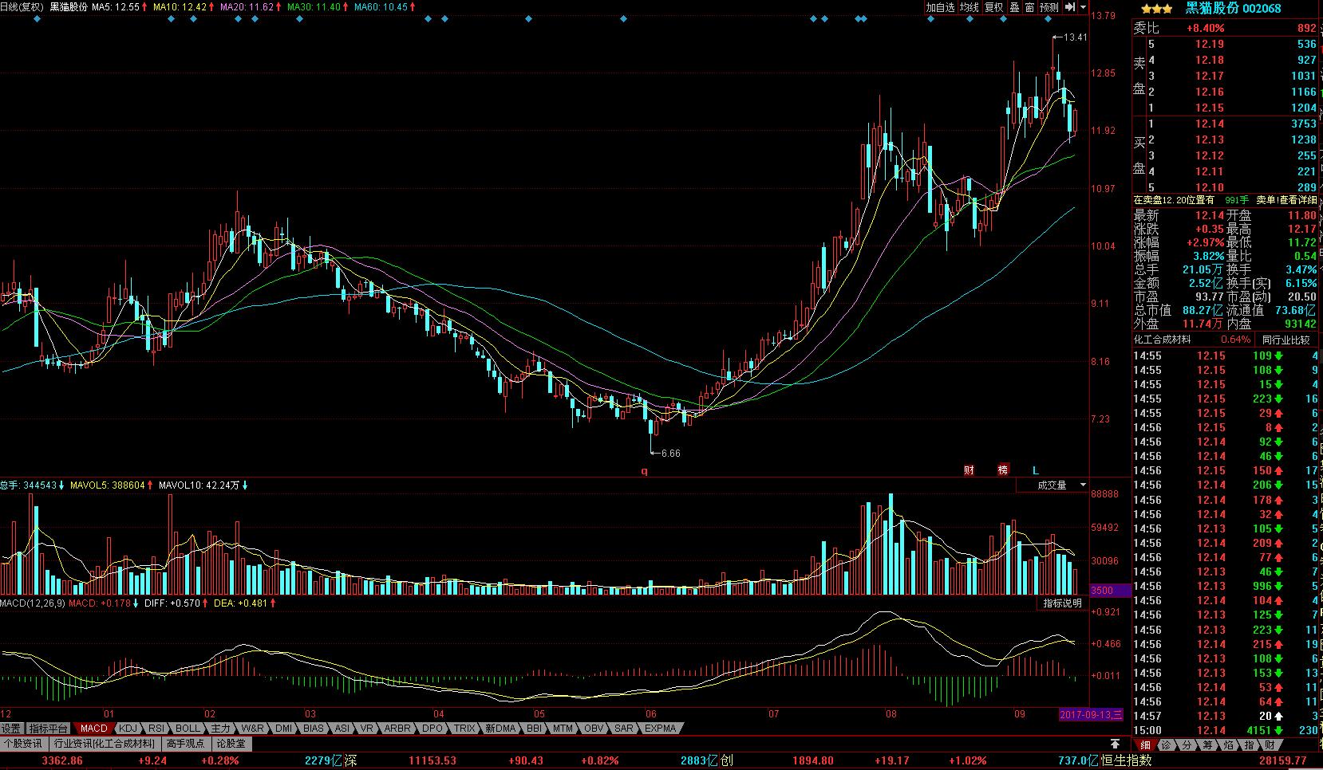This screenshot has height=770, width=1323.
Task: Add the stock via 加自选 button
Action: click(940, 7)
